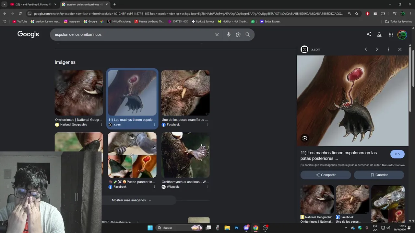The height and width of the screenshot is (233, 415).
Task: Expand 'Mostrar más imágenes'
Action: tap(132, 200)
